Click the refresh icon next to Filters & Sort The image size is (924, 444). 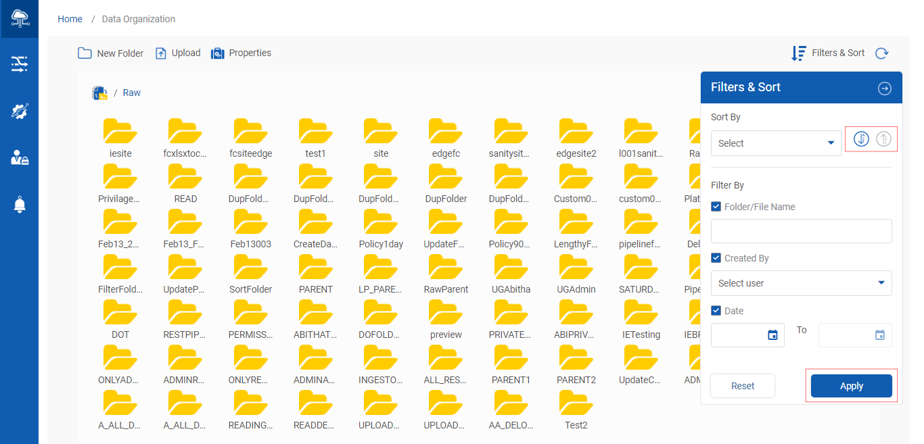881,53
